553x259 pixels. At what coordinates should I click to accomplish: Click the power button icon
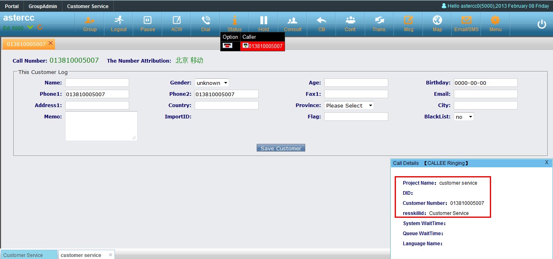[x=542, y=24]
